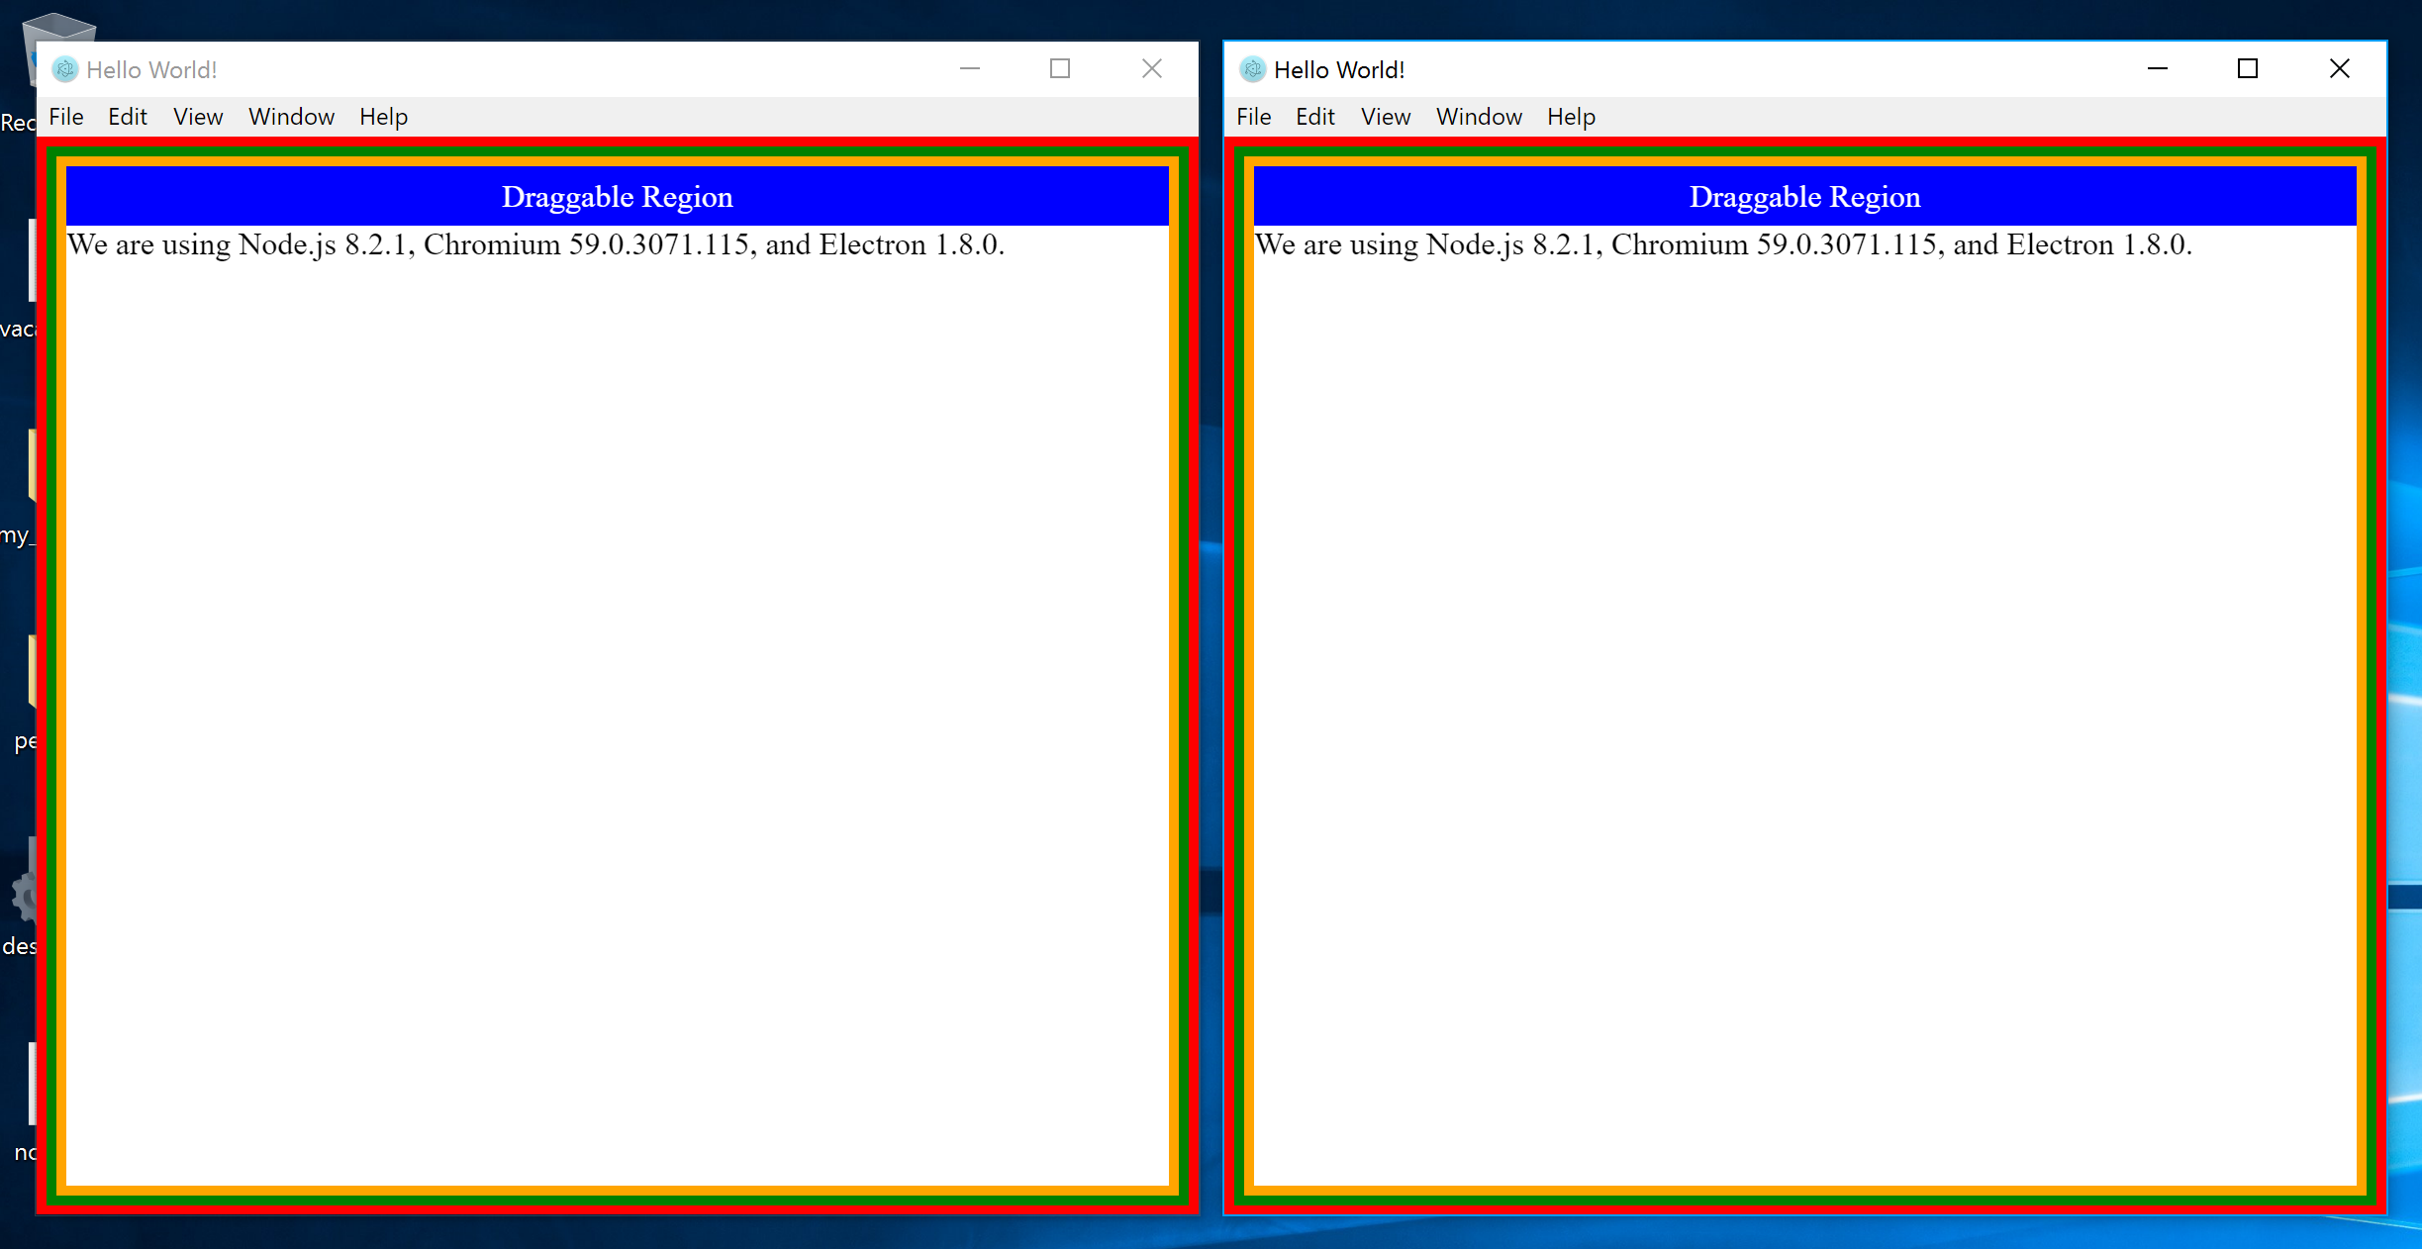Click the Electron app icon in left window titlebar

(x=65, y=69)
